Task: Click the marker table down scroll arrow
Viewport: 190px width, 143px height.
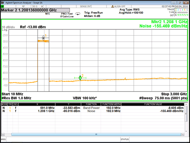Action: [x=186, y=131]
